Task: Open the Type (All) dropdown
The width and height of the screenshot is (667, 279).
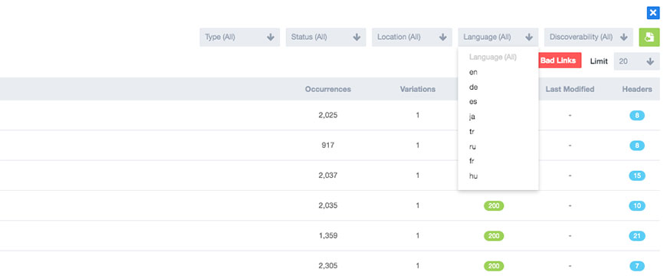Action: coord(239,38)
